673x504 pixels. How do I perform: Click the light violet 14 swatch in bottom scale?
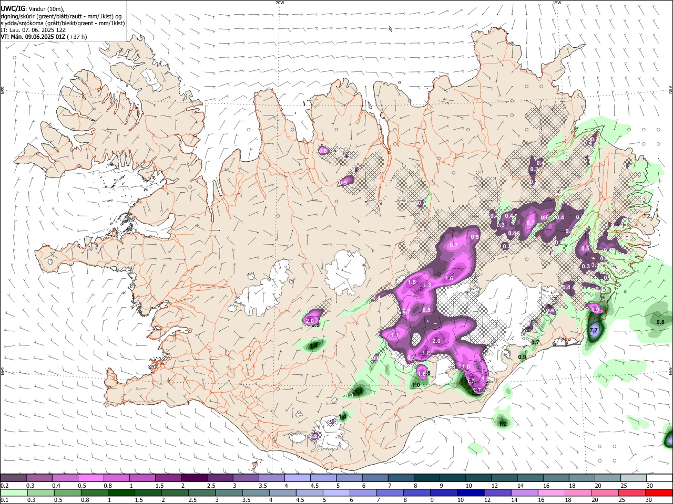pyautogui.click(x=524, y=492)
